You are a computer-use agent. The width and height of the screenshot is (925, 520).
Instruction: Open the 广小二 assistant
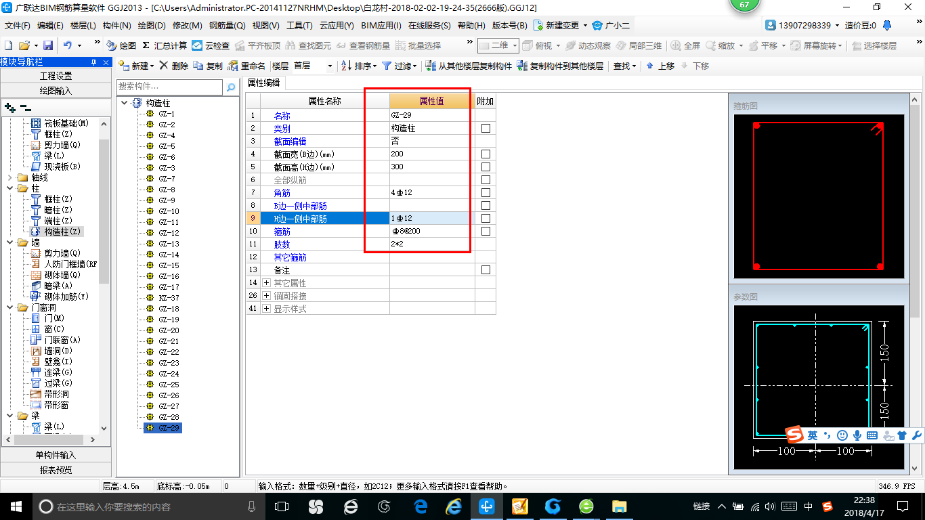611,25
